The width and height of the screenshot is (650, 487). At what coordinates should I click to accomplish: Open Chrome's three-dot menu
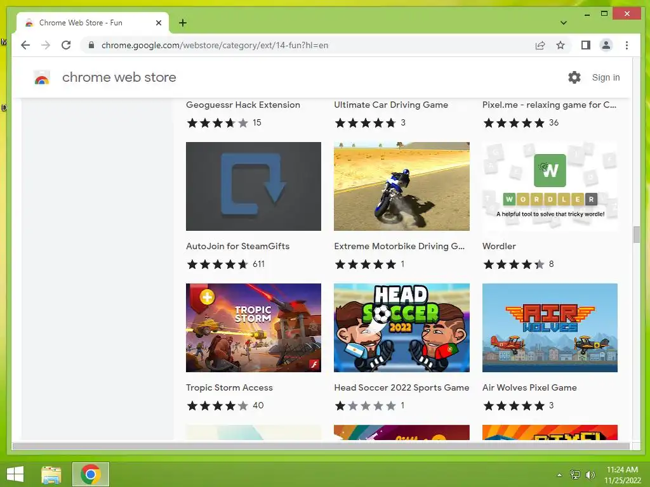tap(627, 45)
